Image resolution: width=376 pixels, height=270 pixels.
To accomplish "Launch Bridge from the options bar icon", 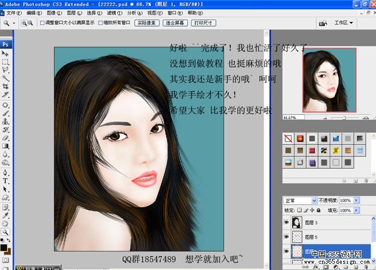I will [323, 23].
